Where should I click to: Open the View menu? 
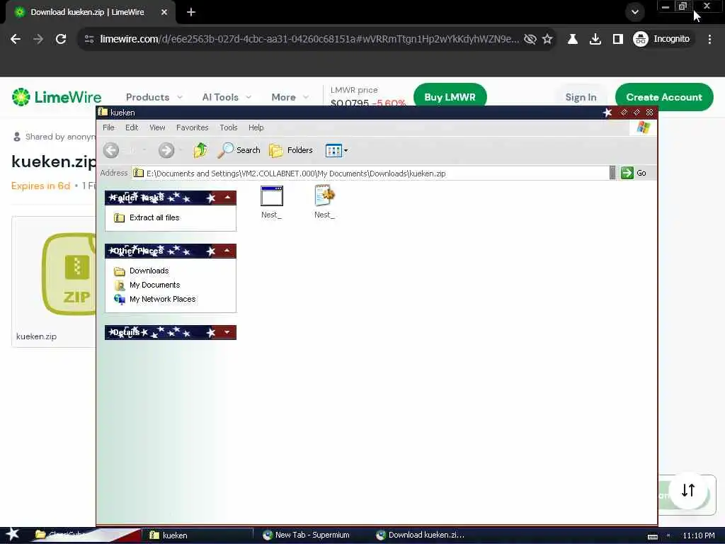click(157, 127)
